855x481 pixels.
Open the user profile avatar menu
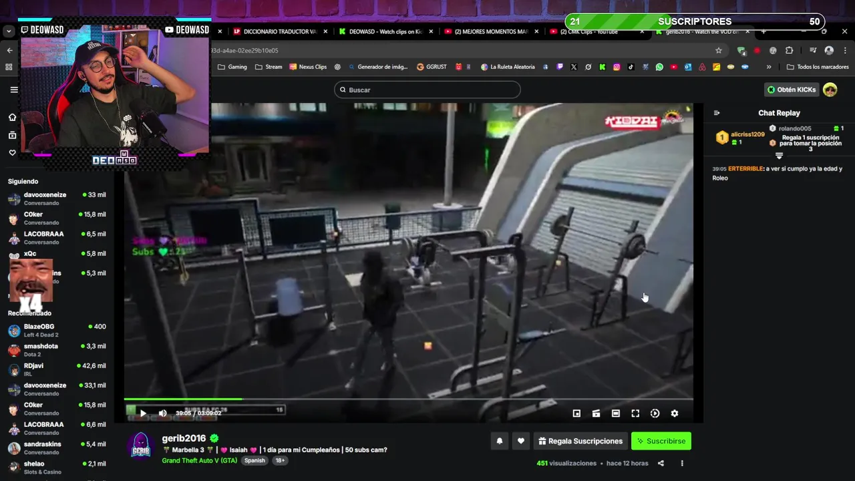(x=830, y=90)
